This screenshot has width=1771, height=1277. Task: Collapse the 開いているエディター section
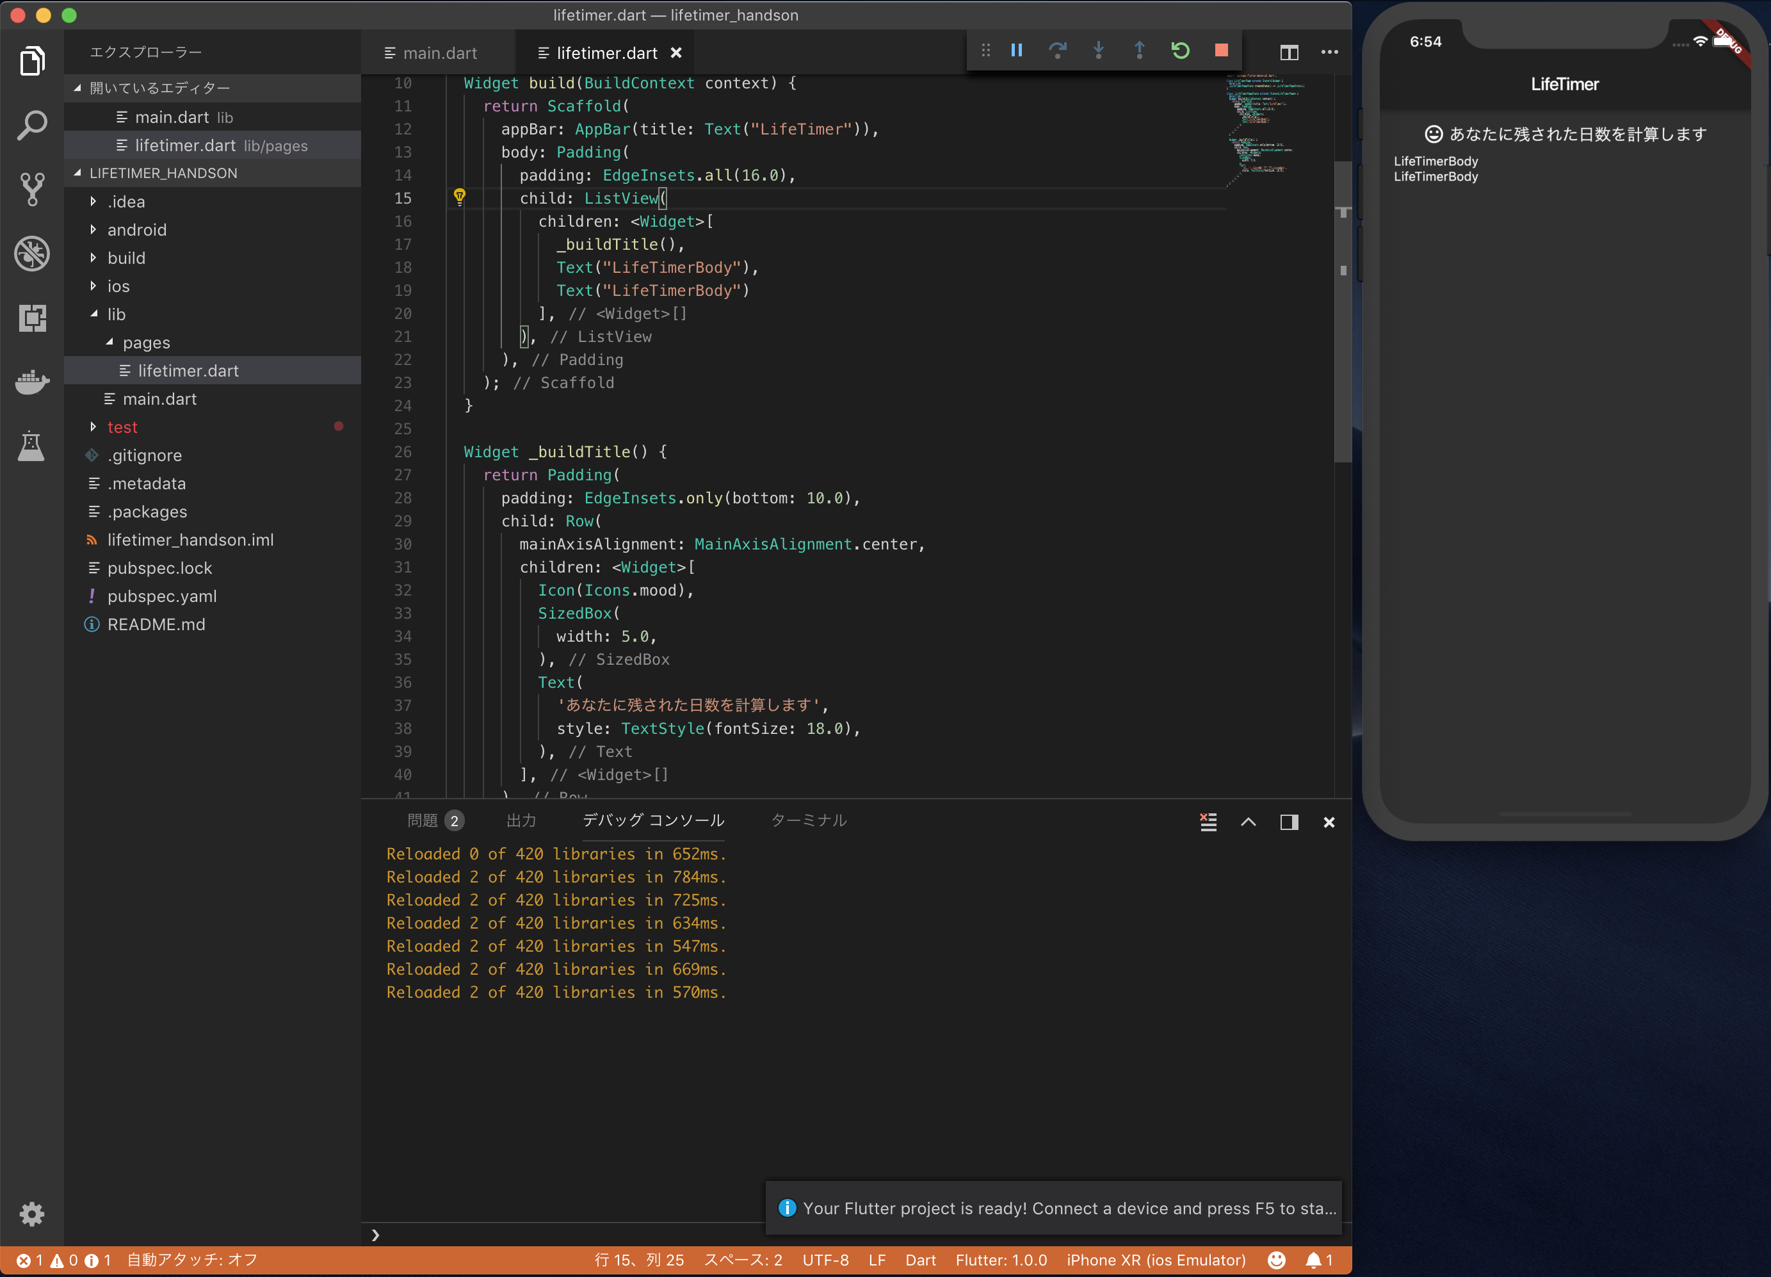point(213,88)
